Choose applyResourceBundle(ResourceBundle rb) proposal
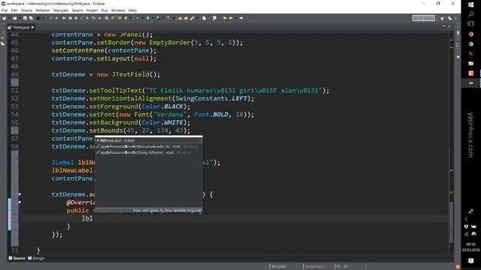Image resolution: width=481 pixels, height=270 pixels. [149, 146]
